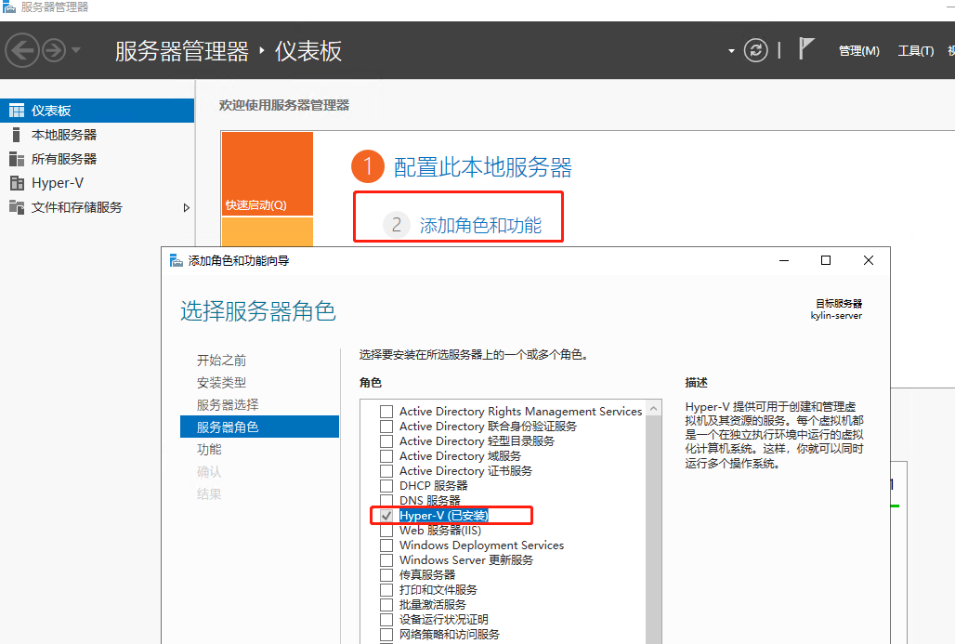The width and height of the screenshot is (955, 644).
Task: Select the 服务器角色 wizard step
Action: pos(259,427)
